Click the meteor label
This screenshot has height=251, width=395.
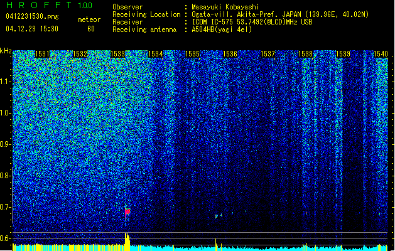89,19
